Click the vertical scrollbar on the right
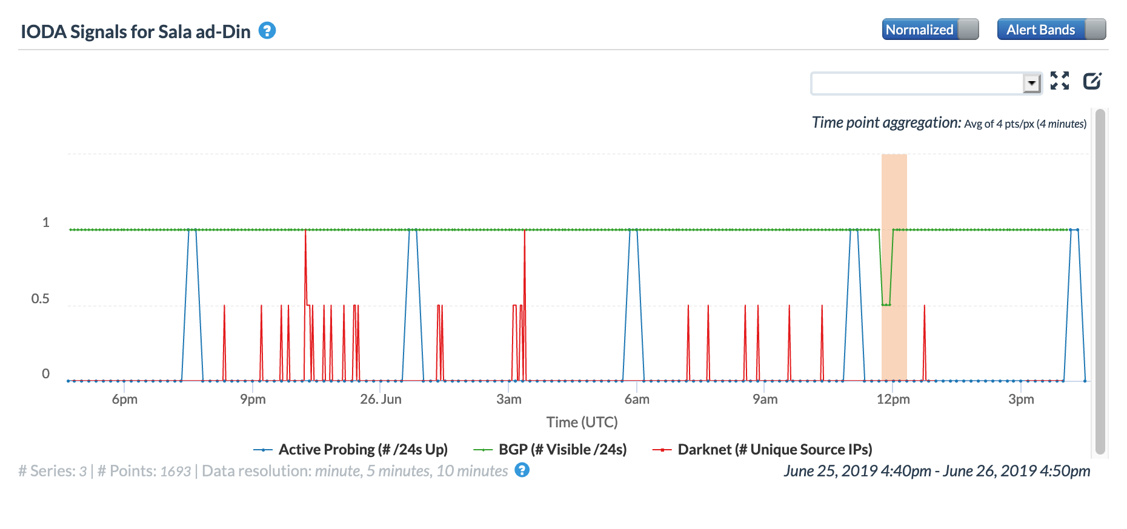This screenshot has height=529, width=1127. pyautogui.click(x=1100, y=281)
